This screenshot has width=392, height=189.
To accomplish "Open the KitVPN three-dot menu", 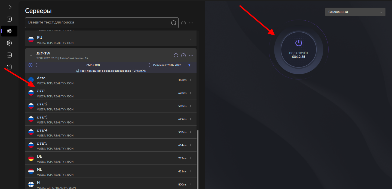I will 191,55.
